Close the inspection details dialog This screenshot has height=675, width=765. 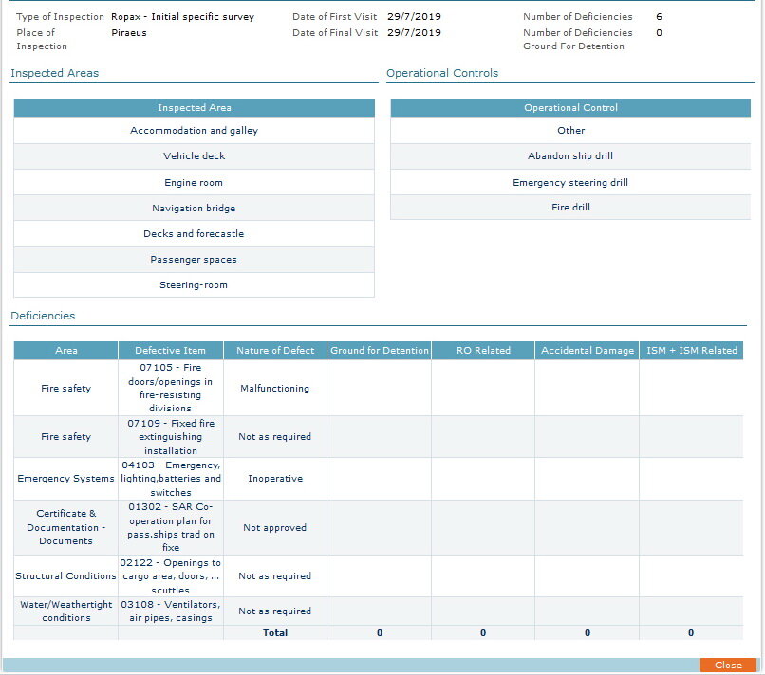(x=727, y=665)
